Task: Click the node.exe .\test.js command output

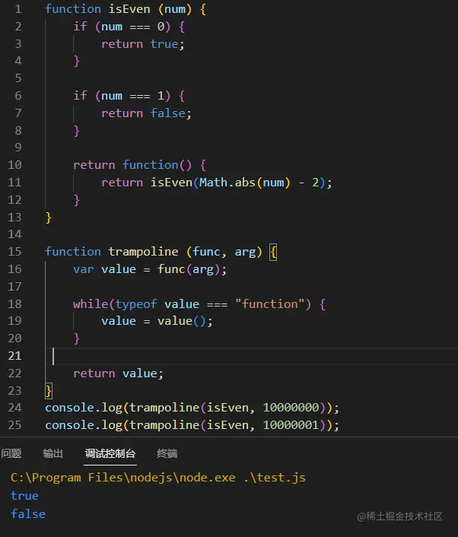Action: tap(158, 478)
